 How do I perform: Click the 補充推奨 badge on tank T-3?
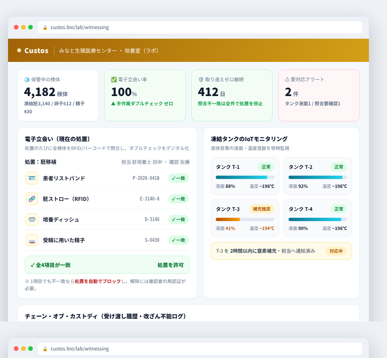(x=261, y=209)
